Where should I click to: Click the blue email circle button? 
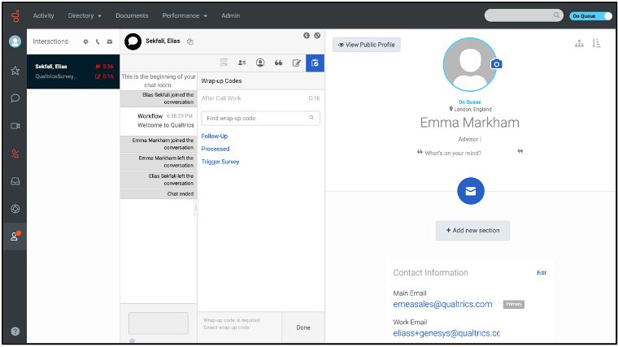pos(471,191)
